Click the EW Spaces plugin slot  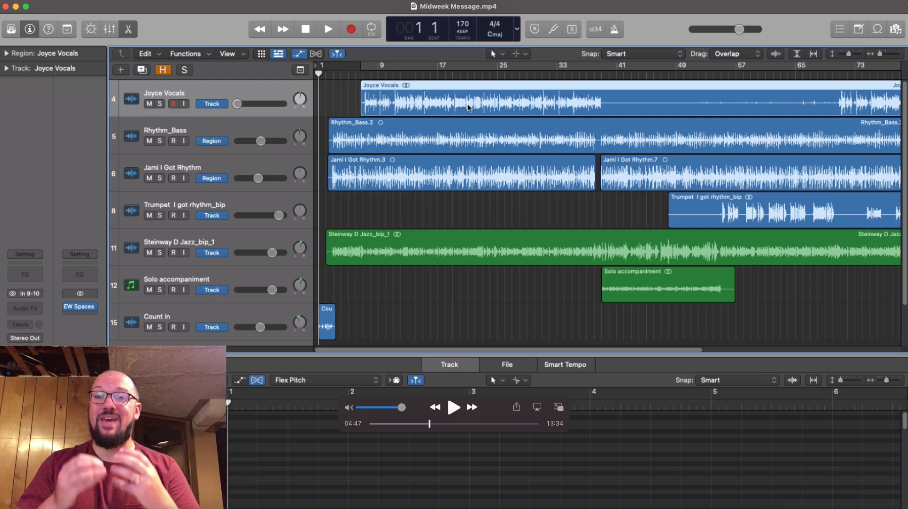(79, 307)
